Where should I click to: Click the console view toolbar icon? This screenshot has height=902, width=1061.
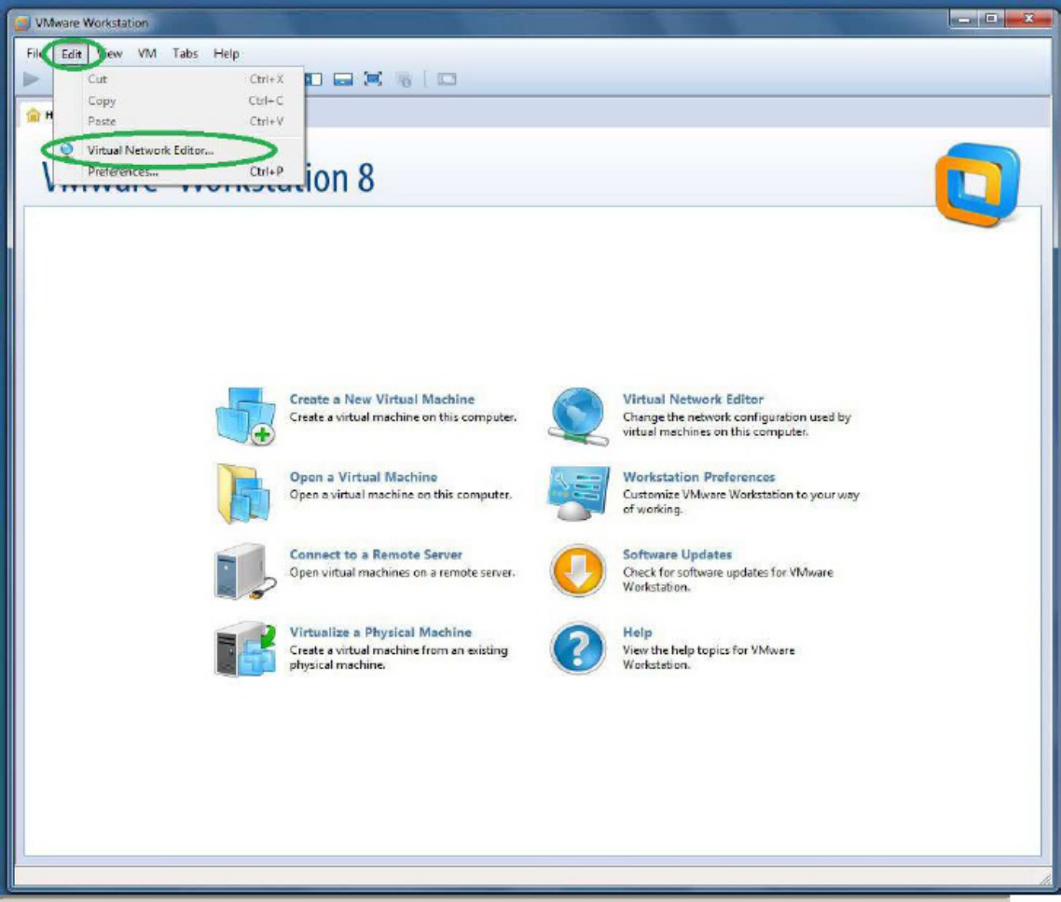(x=447, y=79)
